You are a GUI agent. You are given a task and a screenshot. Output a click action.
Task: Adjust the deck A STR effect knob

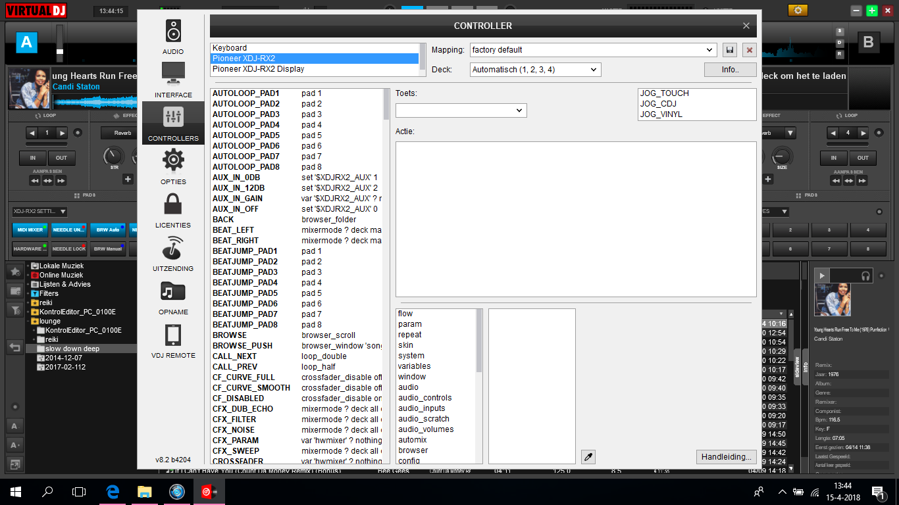pos(113,156)
